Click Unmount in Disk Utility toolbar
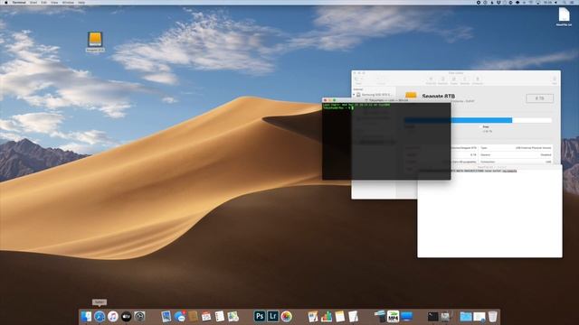This screenshot has height=325, width=579. 478,80
